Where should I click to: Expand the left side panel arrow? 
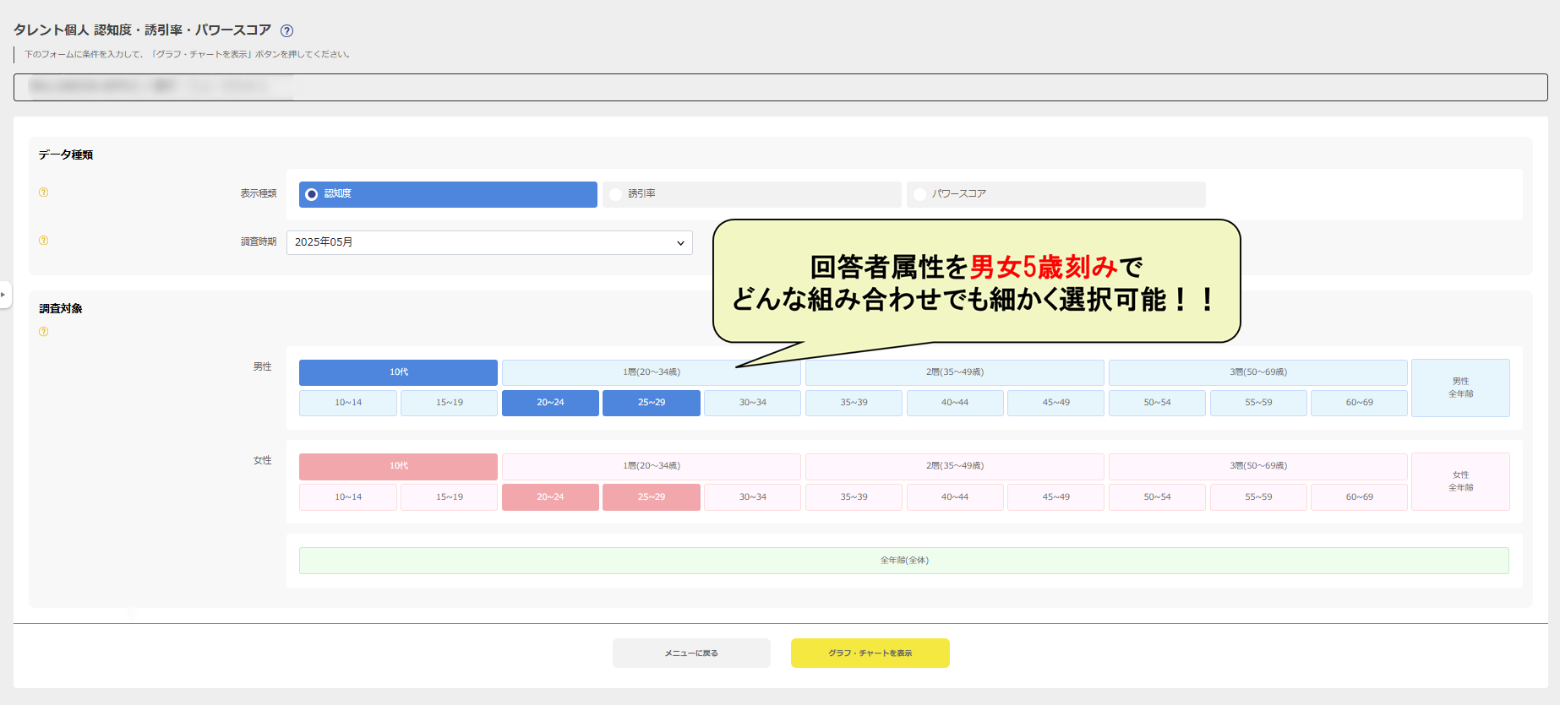pyautogui.click(x=4, y=295)
